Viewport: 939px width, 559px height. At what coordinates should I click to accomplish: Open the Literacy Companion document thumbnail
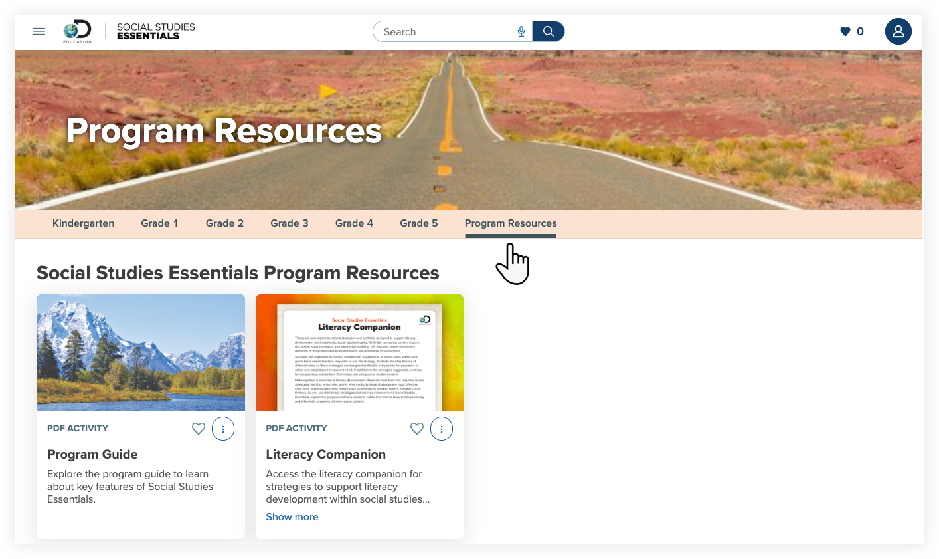[x=359, y=353]
